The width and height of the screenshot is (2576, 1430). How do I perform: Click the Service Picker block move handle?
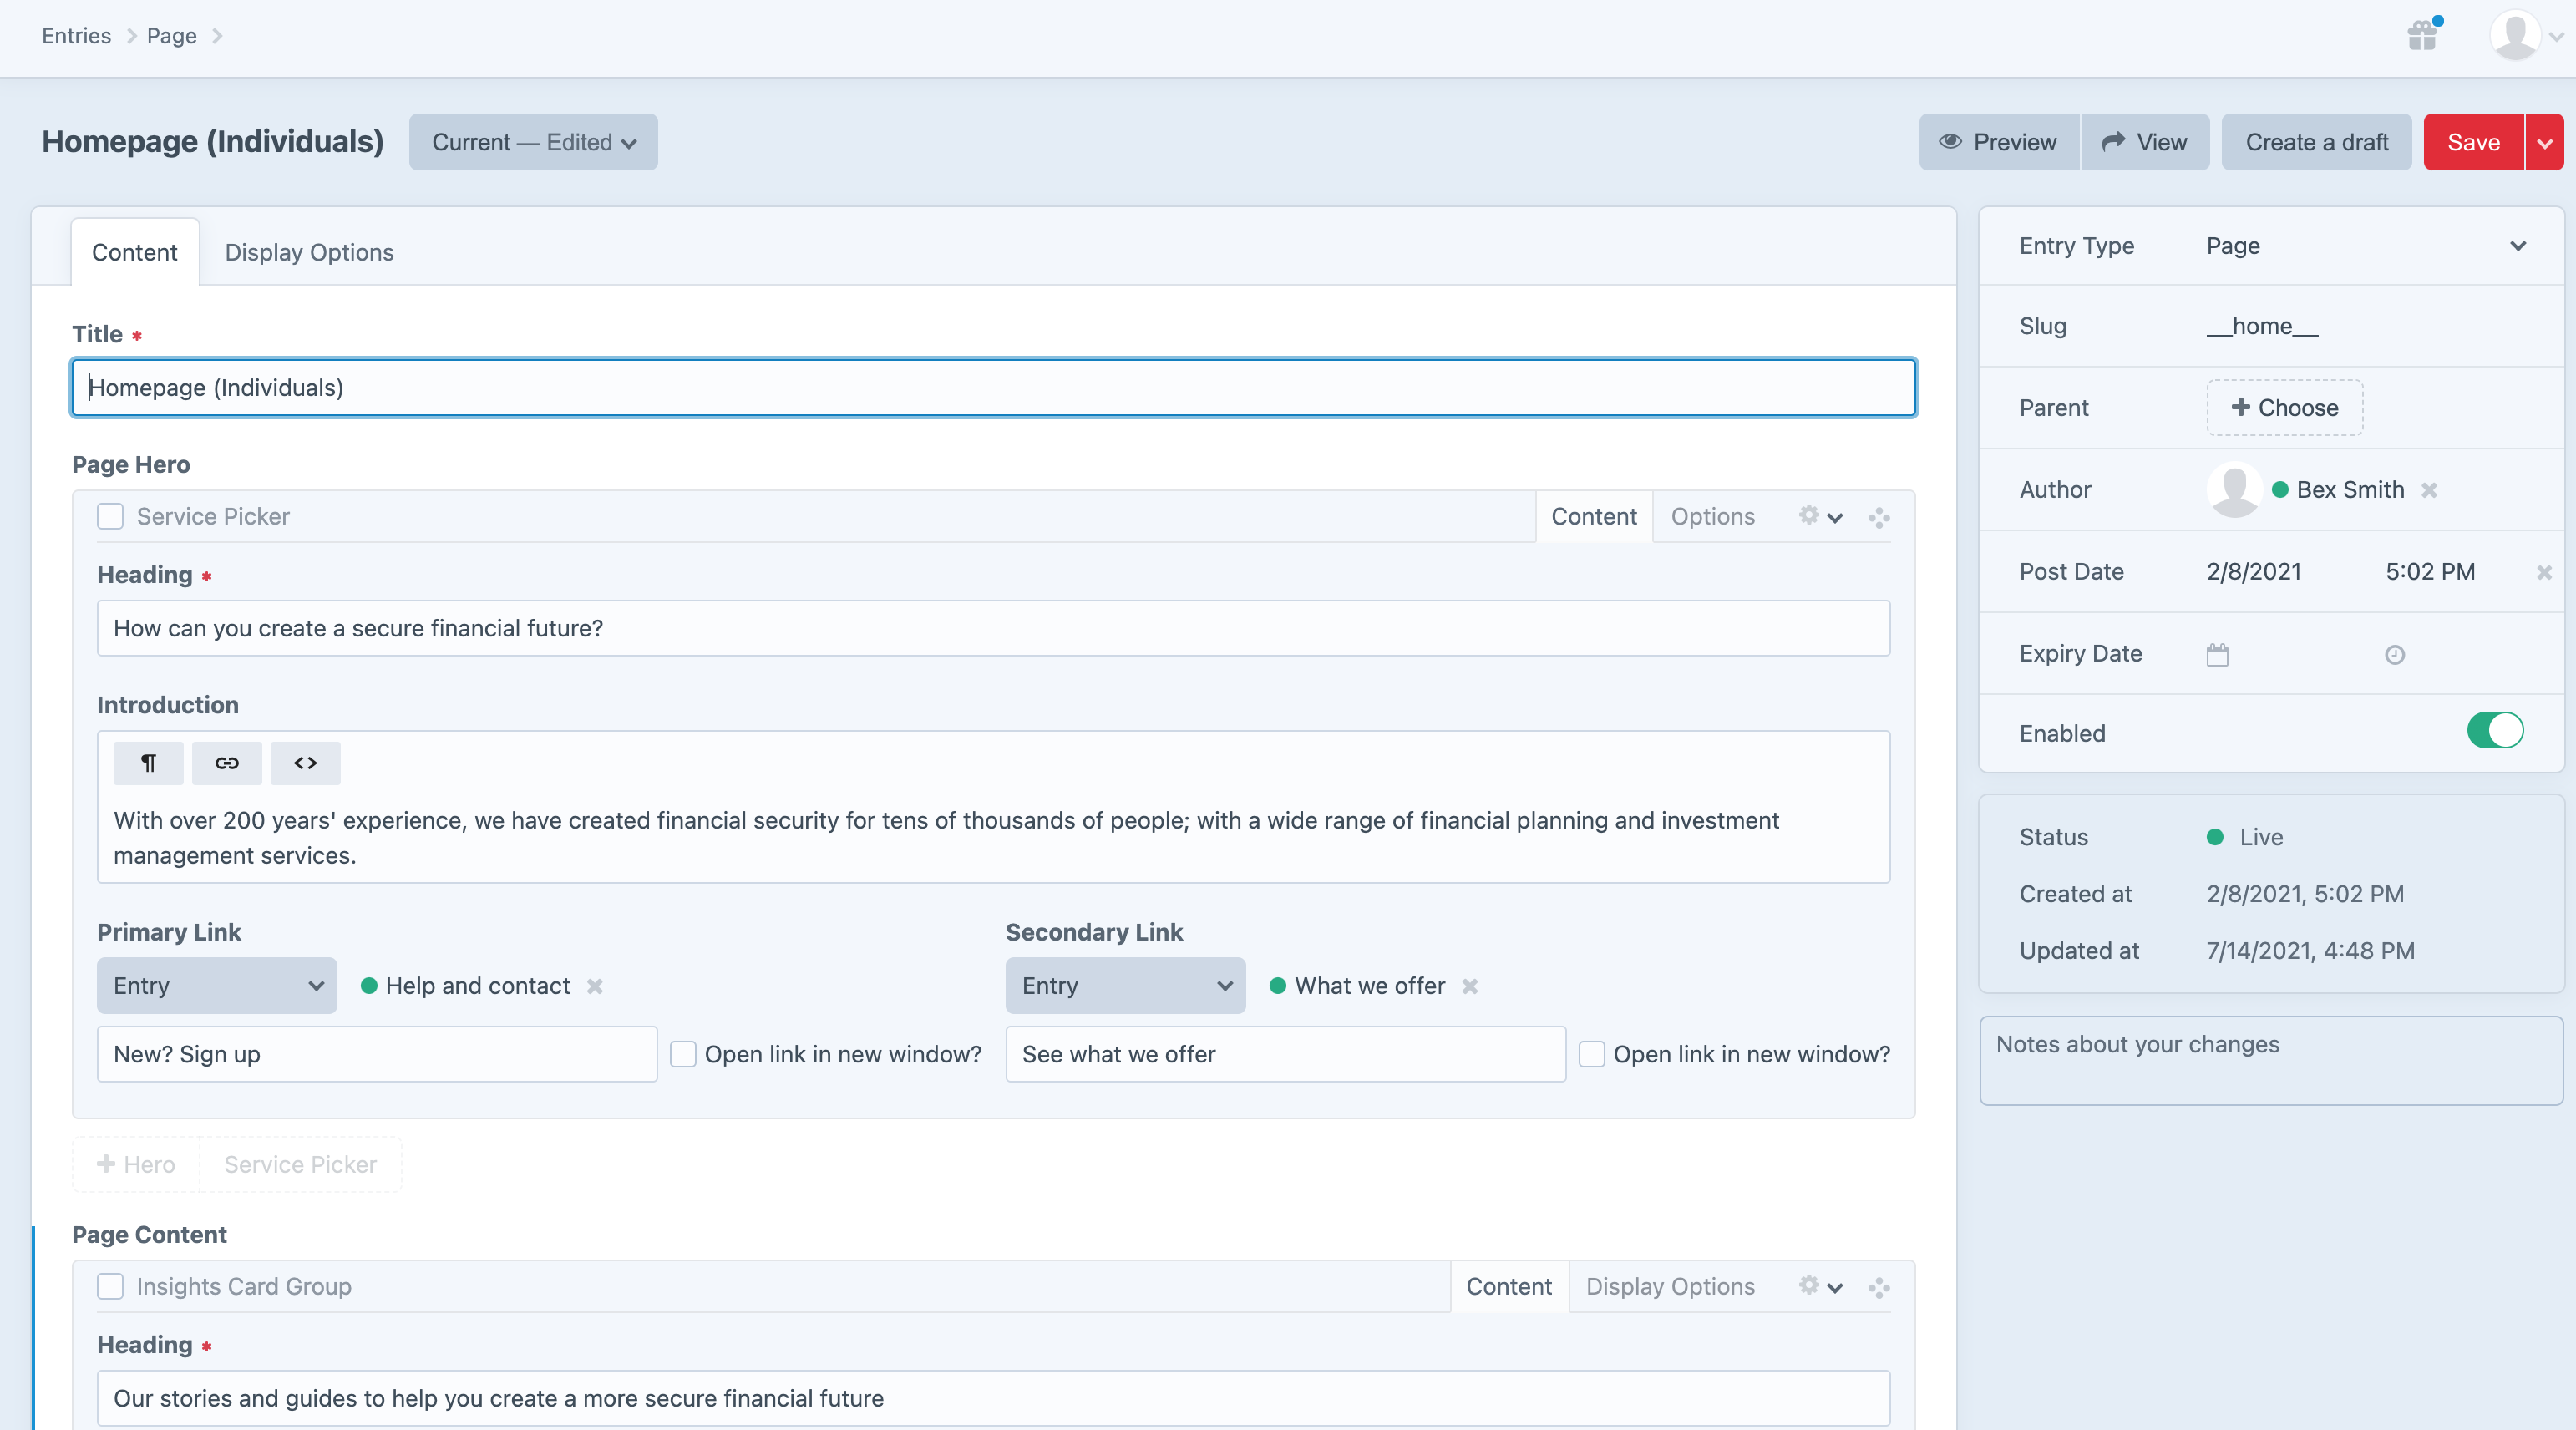[1878, 517]
